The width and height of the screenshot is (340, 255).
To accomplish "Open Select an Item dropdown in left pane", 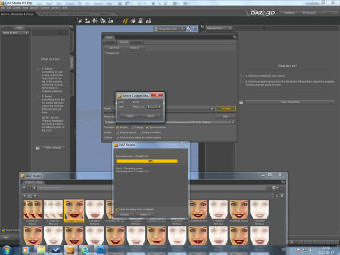I will 15,33.
